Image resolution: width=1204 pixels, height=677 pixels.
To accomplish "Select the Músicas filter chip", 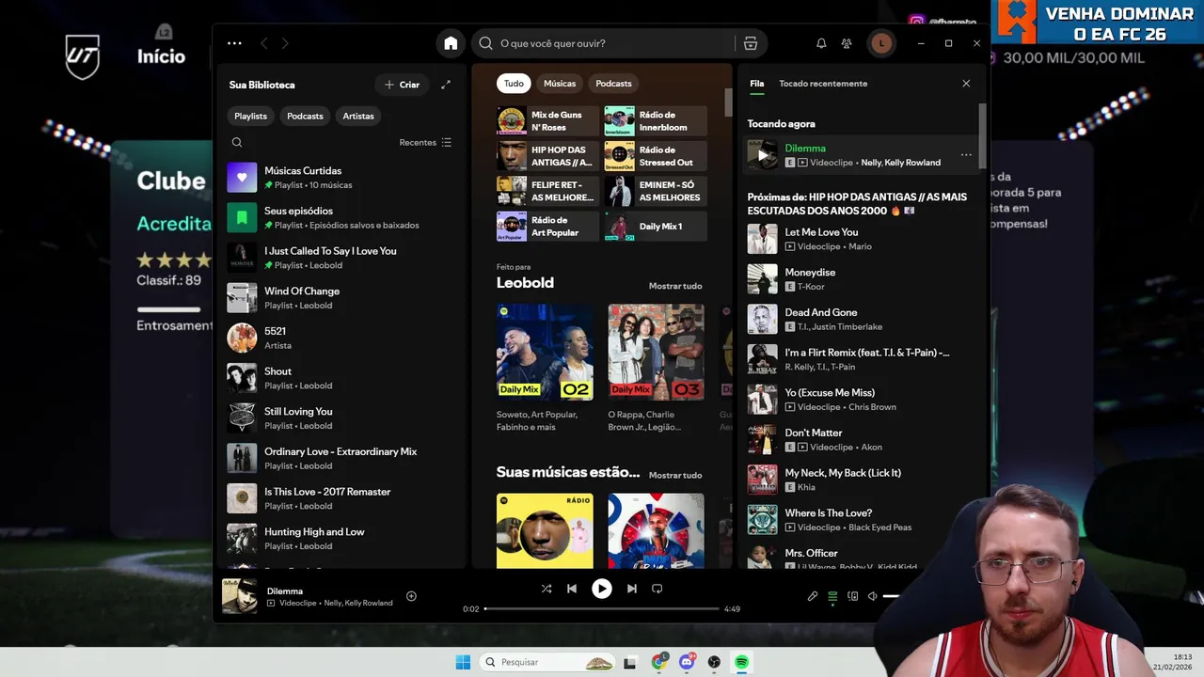I will [560, 84].
